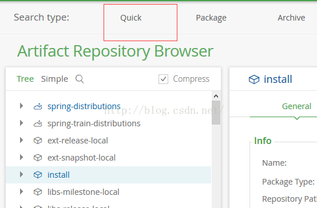The width and height of the screenshot is (317, 208).
Task: Select the Quick search type
Action: point(131,18)
